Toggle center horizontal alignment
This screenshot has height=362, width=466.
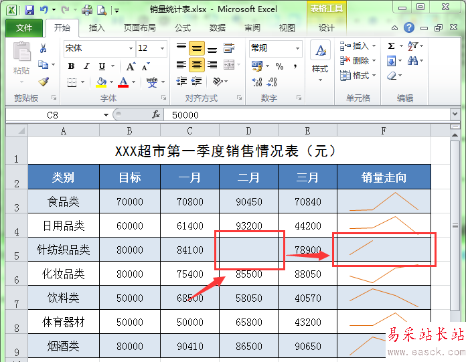coord(196,65)
